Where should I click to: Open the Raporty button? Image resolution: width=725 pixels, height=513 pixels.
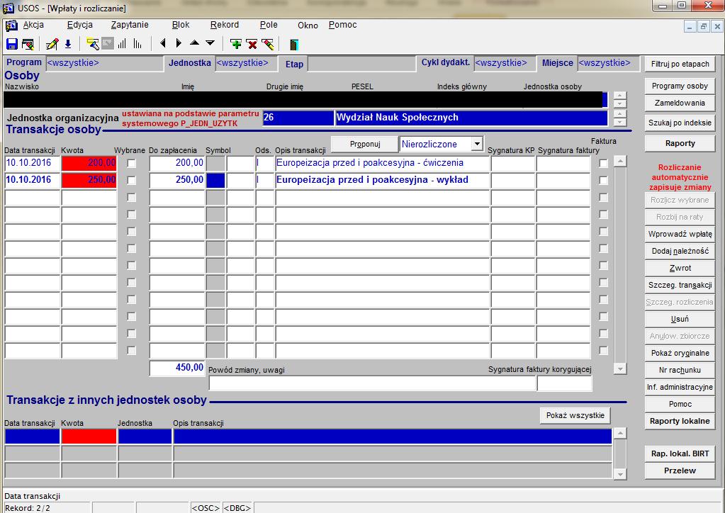point(680,144)
